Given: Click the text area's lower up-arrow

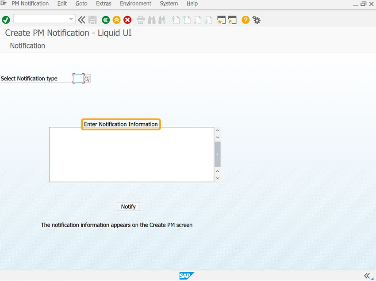Looking at the screenshot, I should click(218, 171).
